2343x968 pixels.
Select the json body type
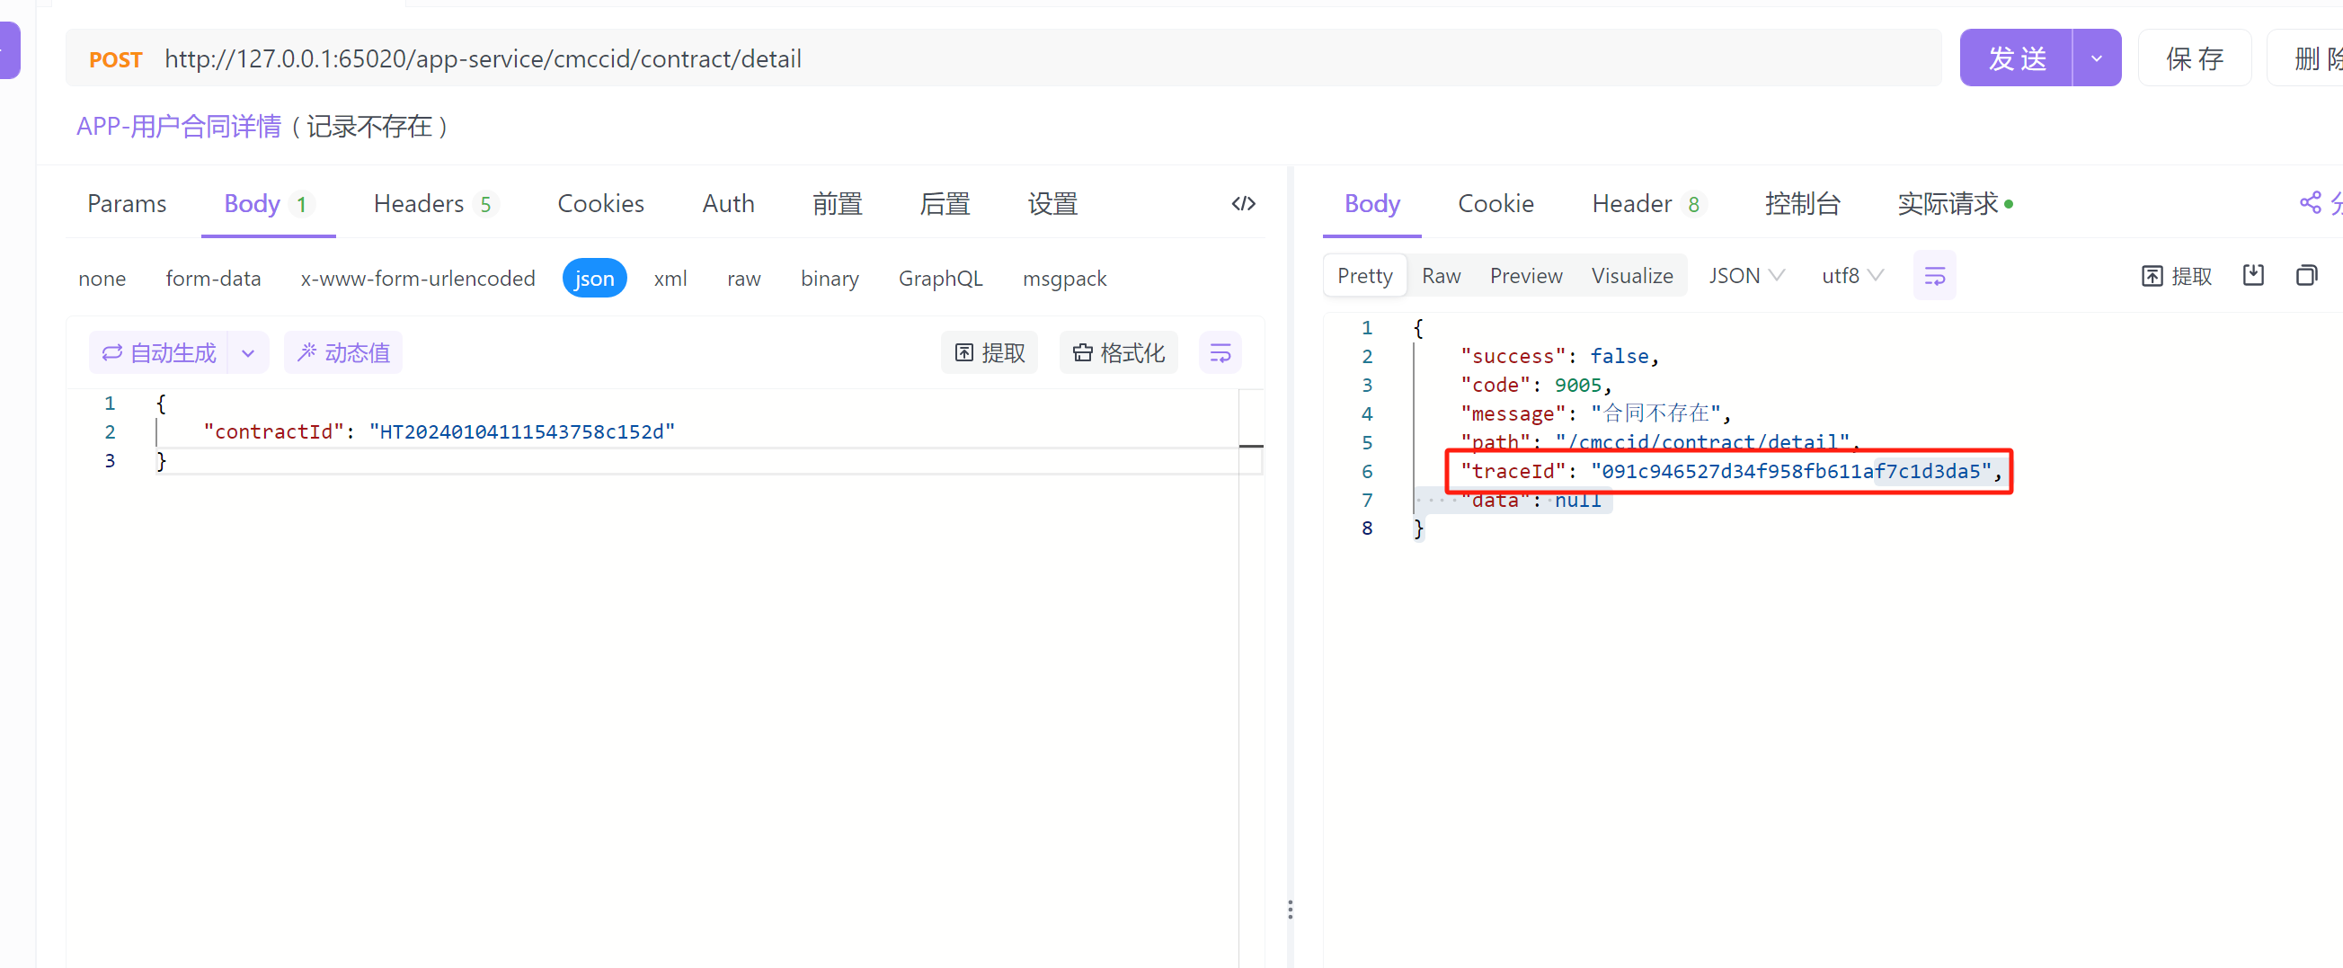point(594,278)
